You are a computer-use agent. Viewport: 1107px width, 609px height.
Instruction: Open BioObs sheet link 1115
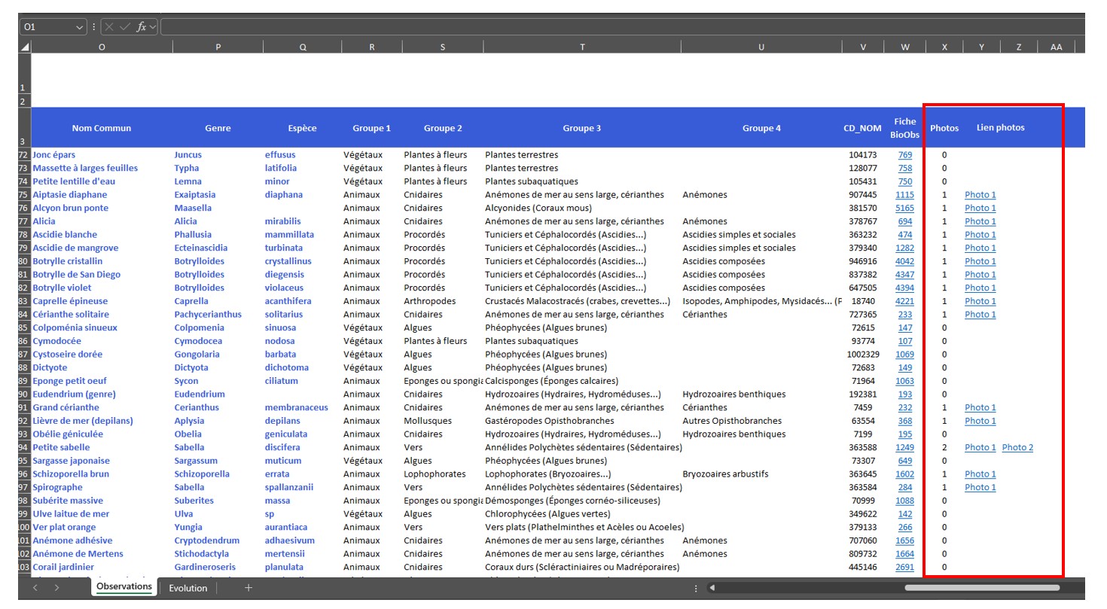point(904,195)
